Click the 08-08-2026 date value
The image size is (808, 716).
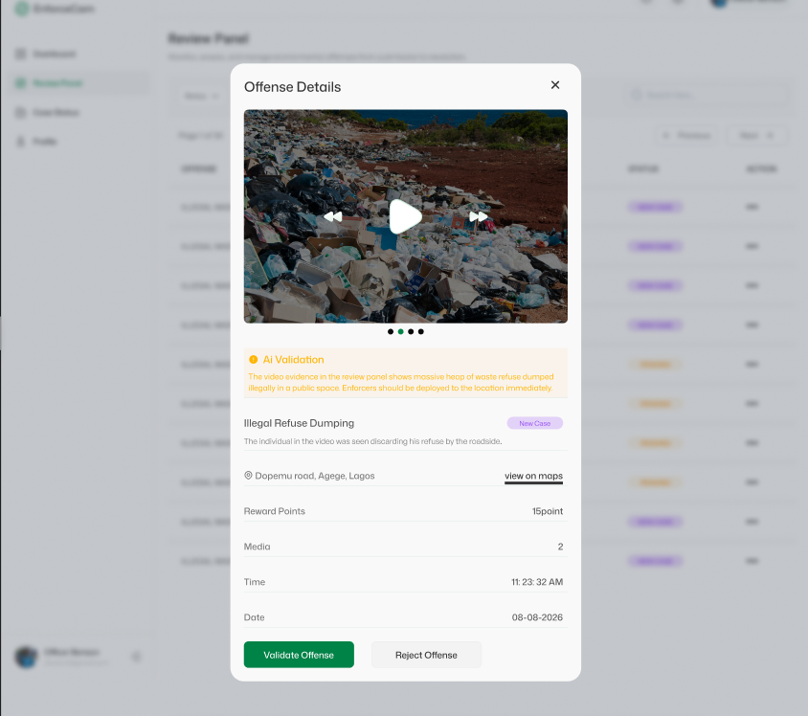pos(537,617)
